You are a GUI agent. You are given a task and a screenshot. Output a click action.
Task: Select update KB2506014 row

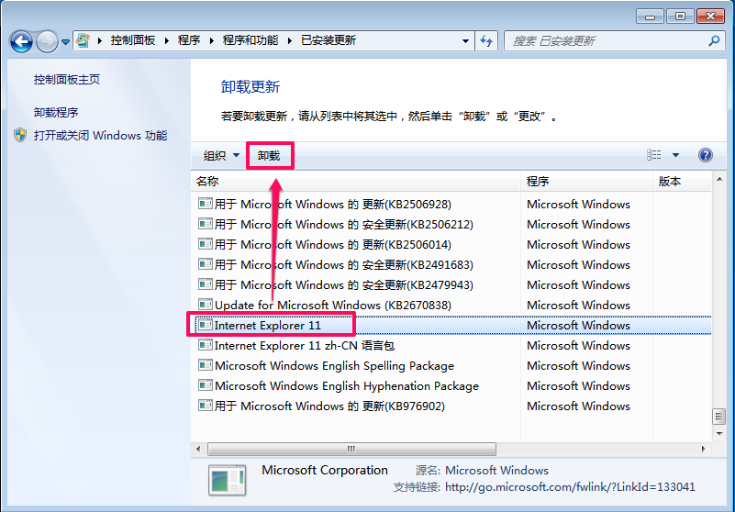click(x=451, y=245)
